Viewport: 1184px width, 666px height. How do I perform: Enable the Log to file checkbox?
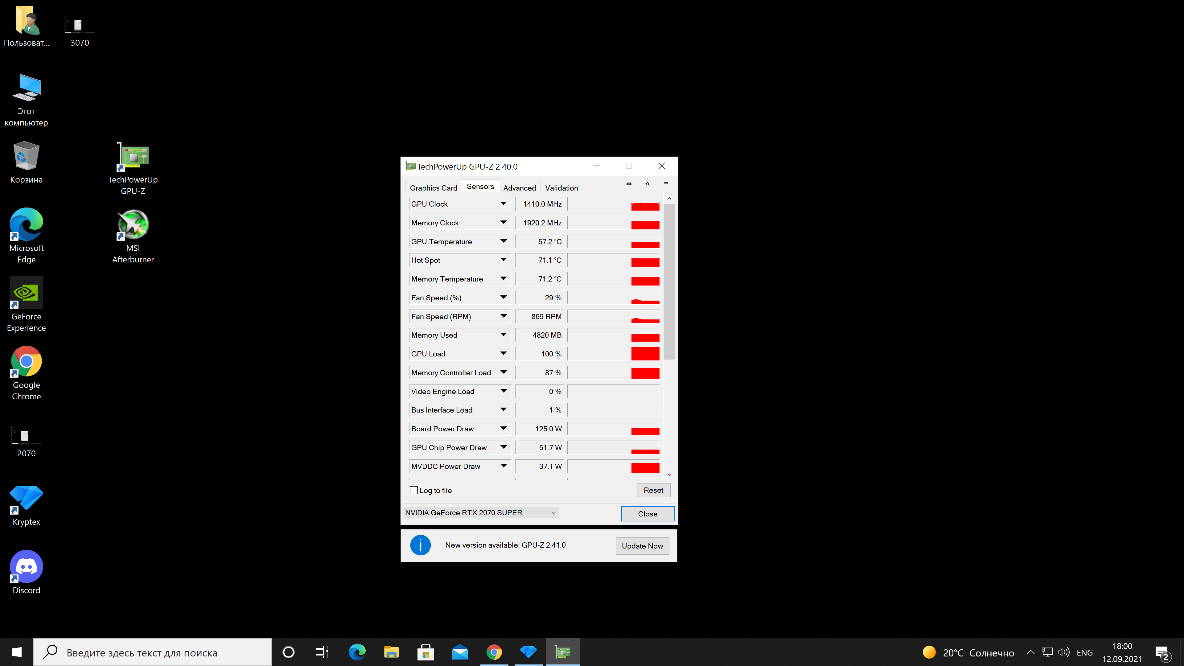pyautogui.click(x=414, y=491)
